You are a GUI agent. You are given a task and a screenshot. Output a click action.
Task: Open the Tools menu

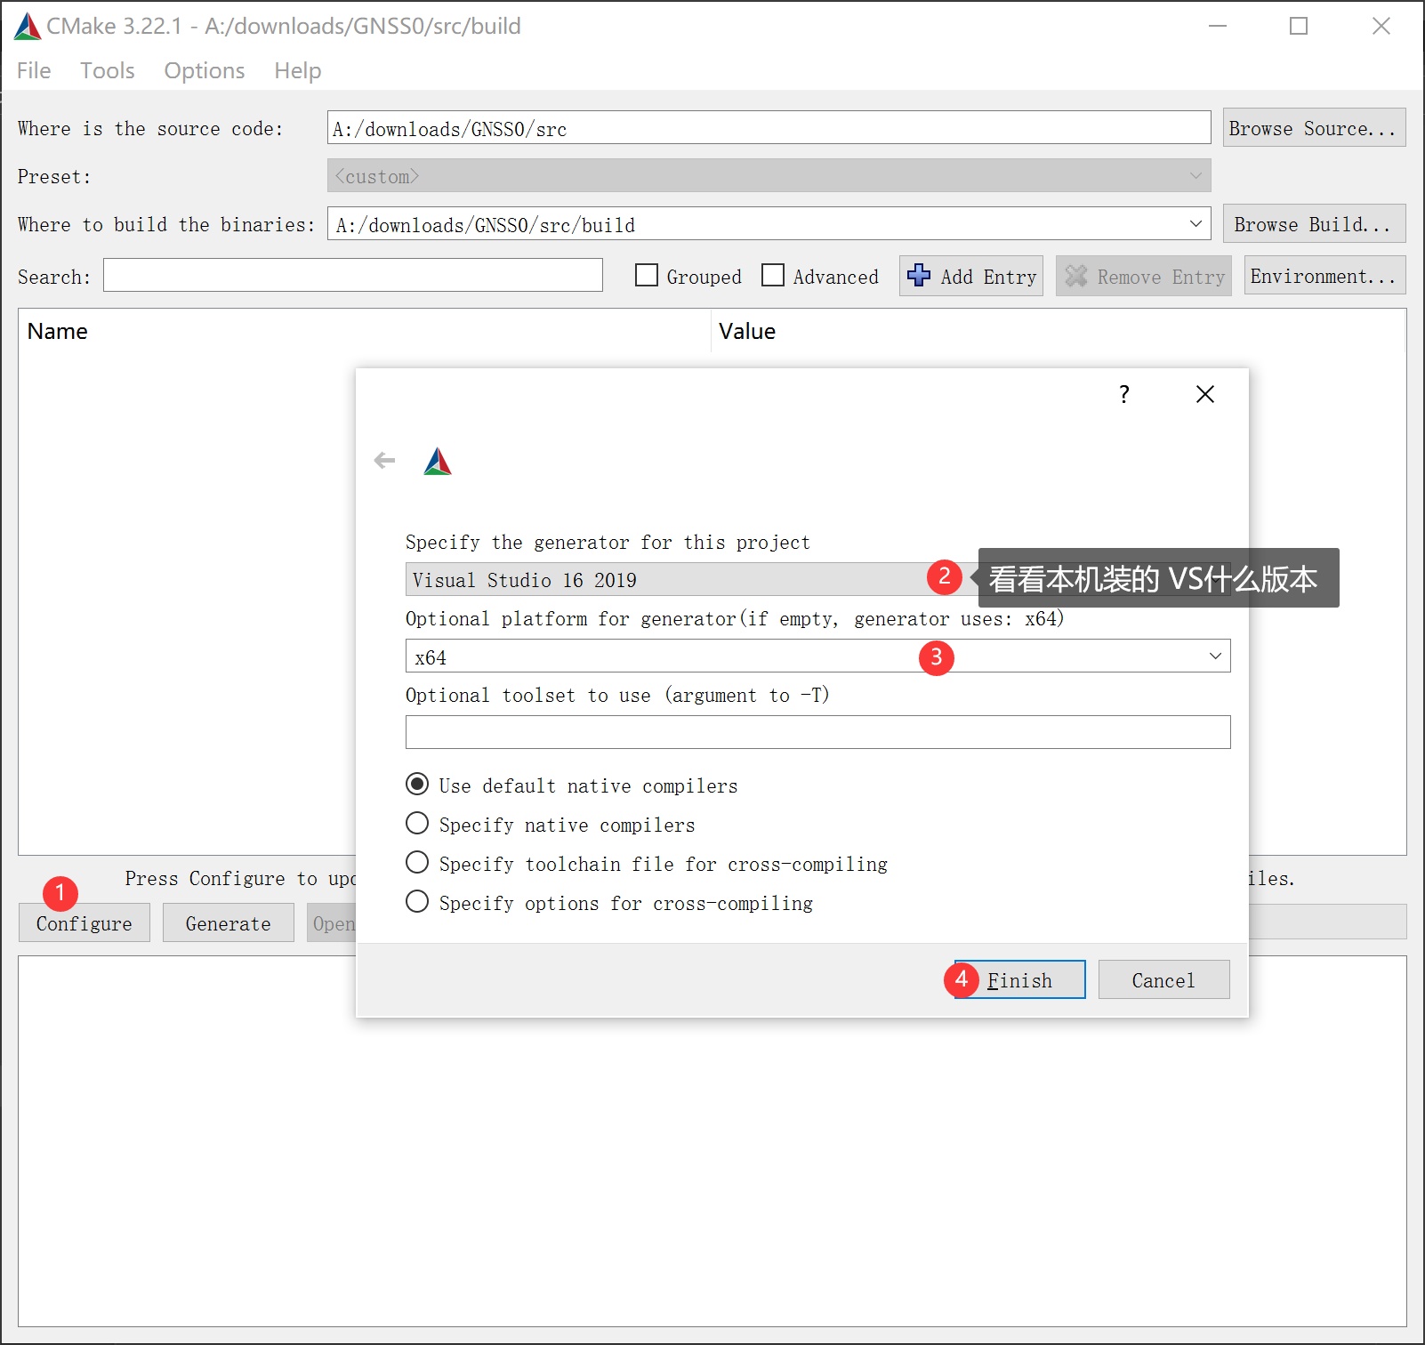(108, 70)
